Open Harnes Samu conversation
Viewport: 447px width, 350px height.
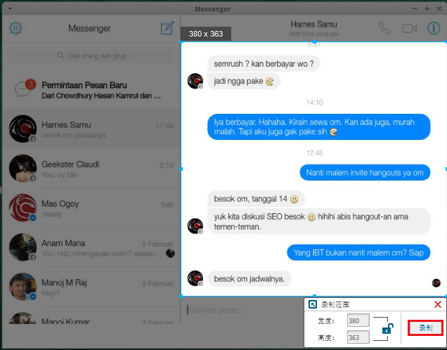tap(91, 129)
